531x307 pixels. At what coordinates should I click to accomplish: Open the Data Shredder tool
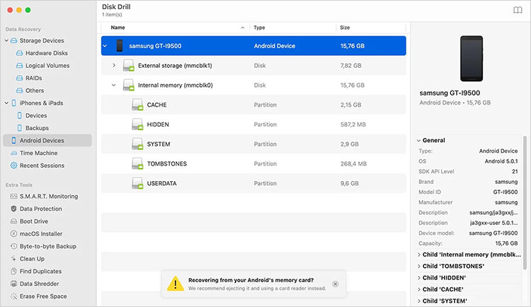39,284
